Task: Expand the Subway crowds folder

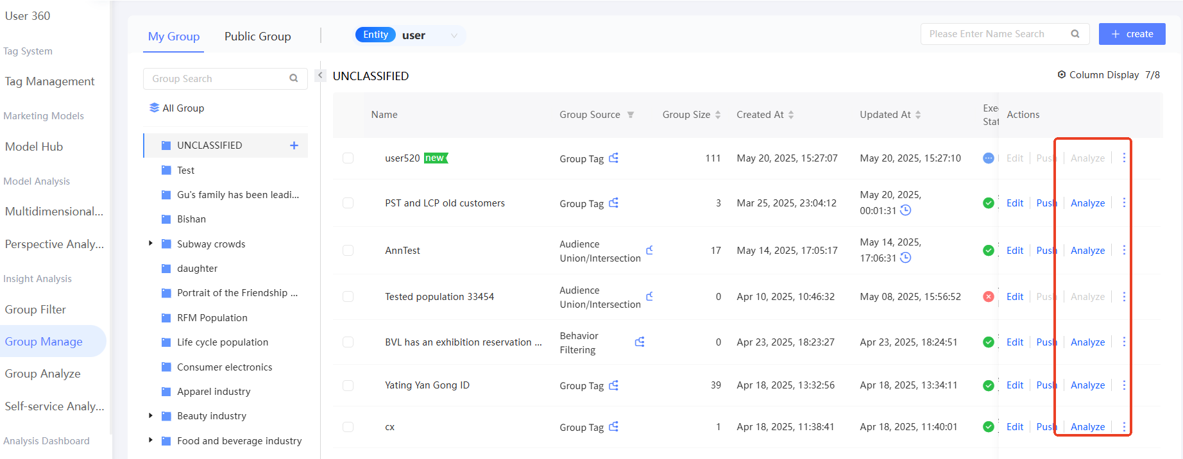Action: coord(151,244)
